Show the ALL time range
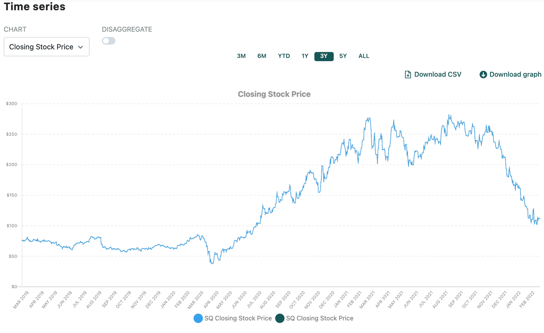Viewport: 544px width, 333px height. coord(364,56)
